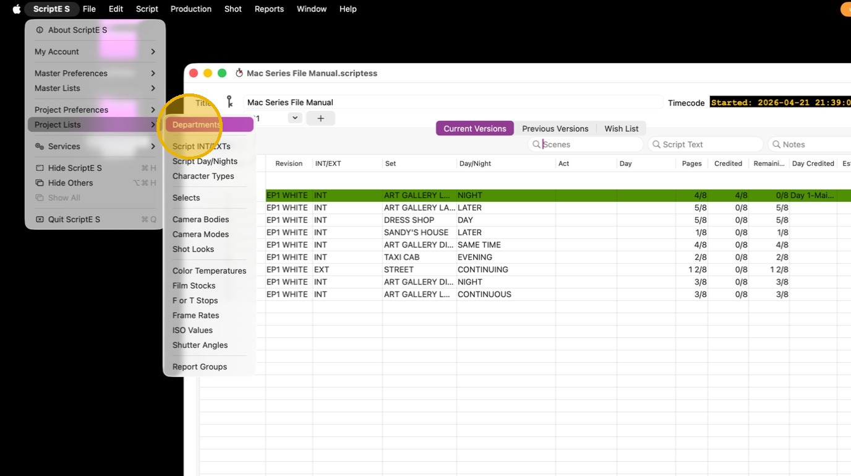This screenshot has height=476, width=851.
Task: Click the "Day 1-Mai..." cell
Action: (813, 195)
